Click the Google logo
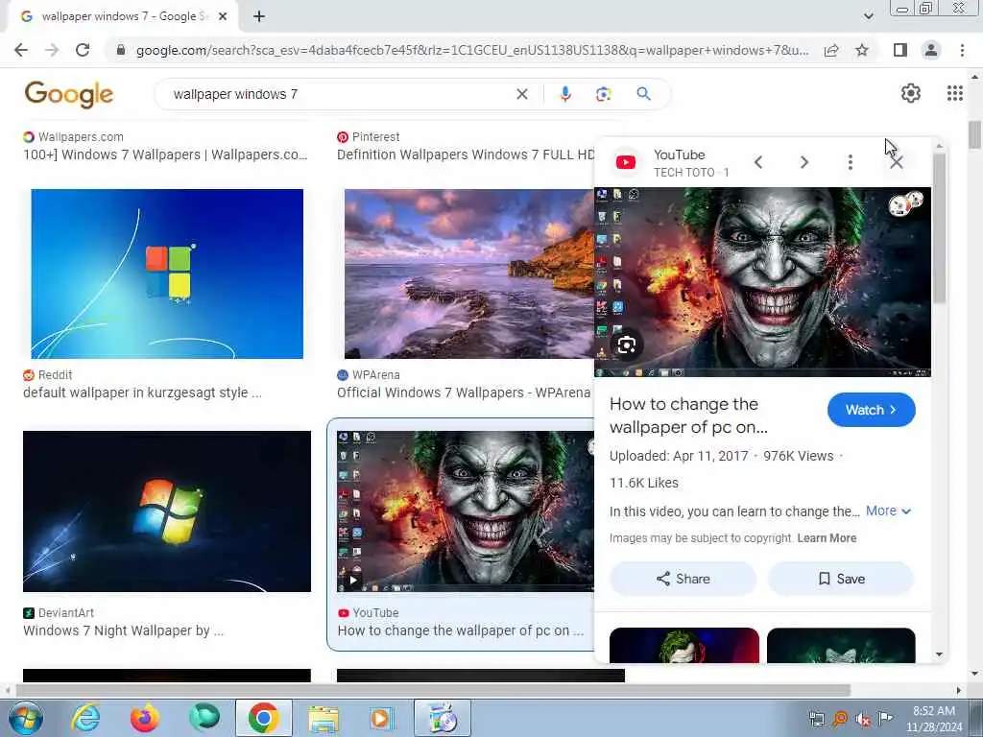This screenshot has height=737, width=983. click(69, 95)
